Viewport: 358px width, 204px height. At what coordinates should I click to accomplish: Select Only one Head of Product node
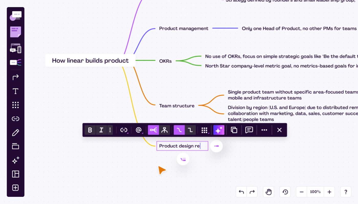point(299,28)
